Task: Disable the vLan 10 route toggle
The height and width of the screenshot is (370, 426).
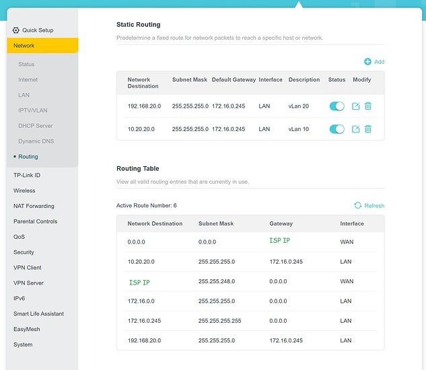Action: coord(337,129)
